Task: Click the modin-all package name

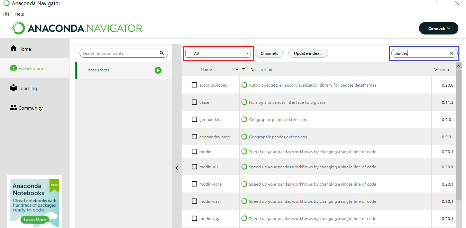Action: [209, 167]
